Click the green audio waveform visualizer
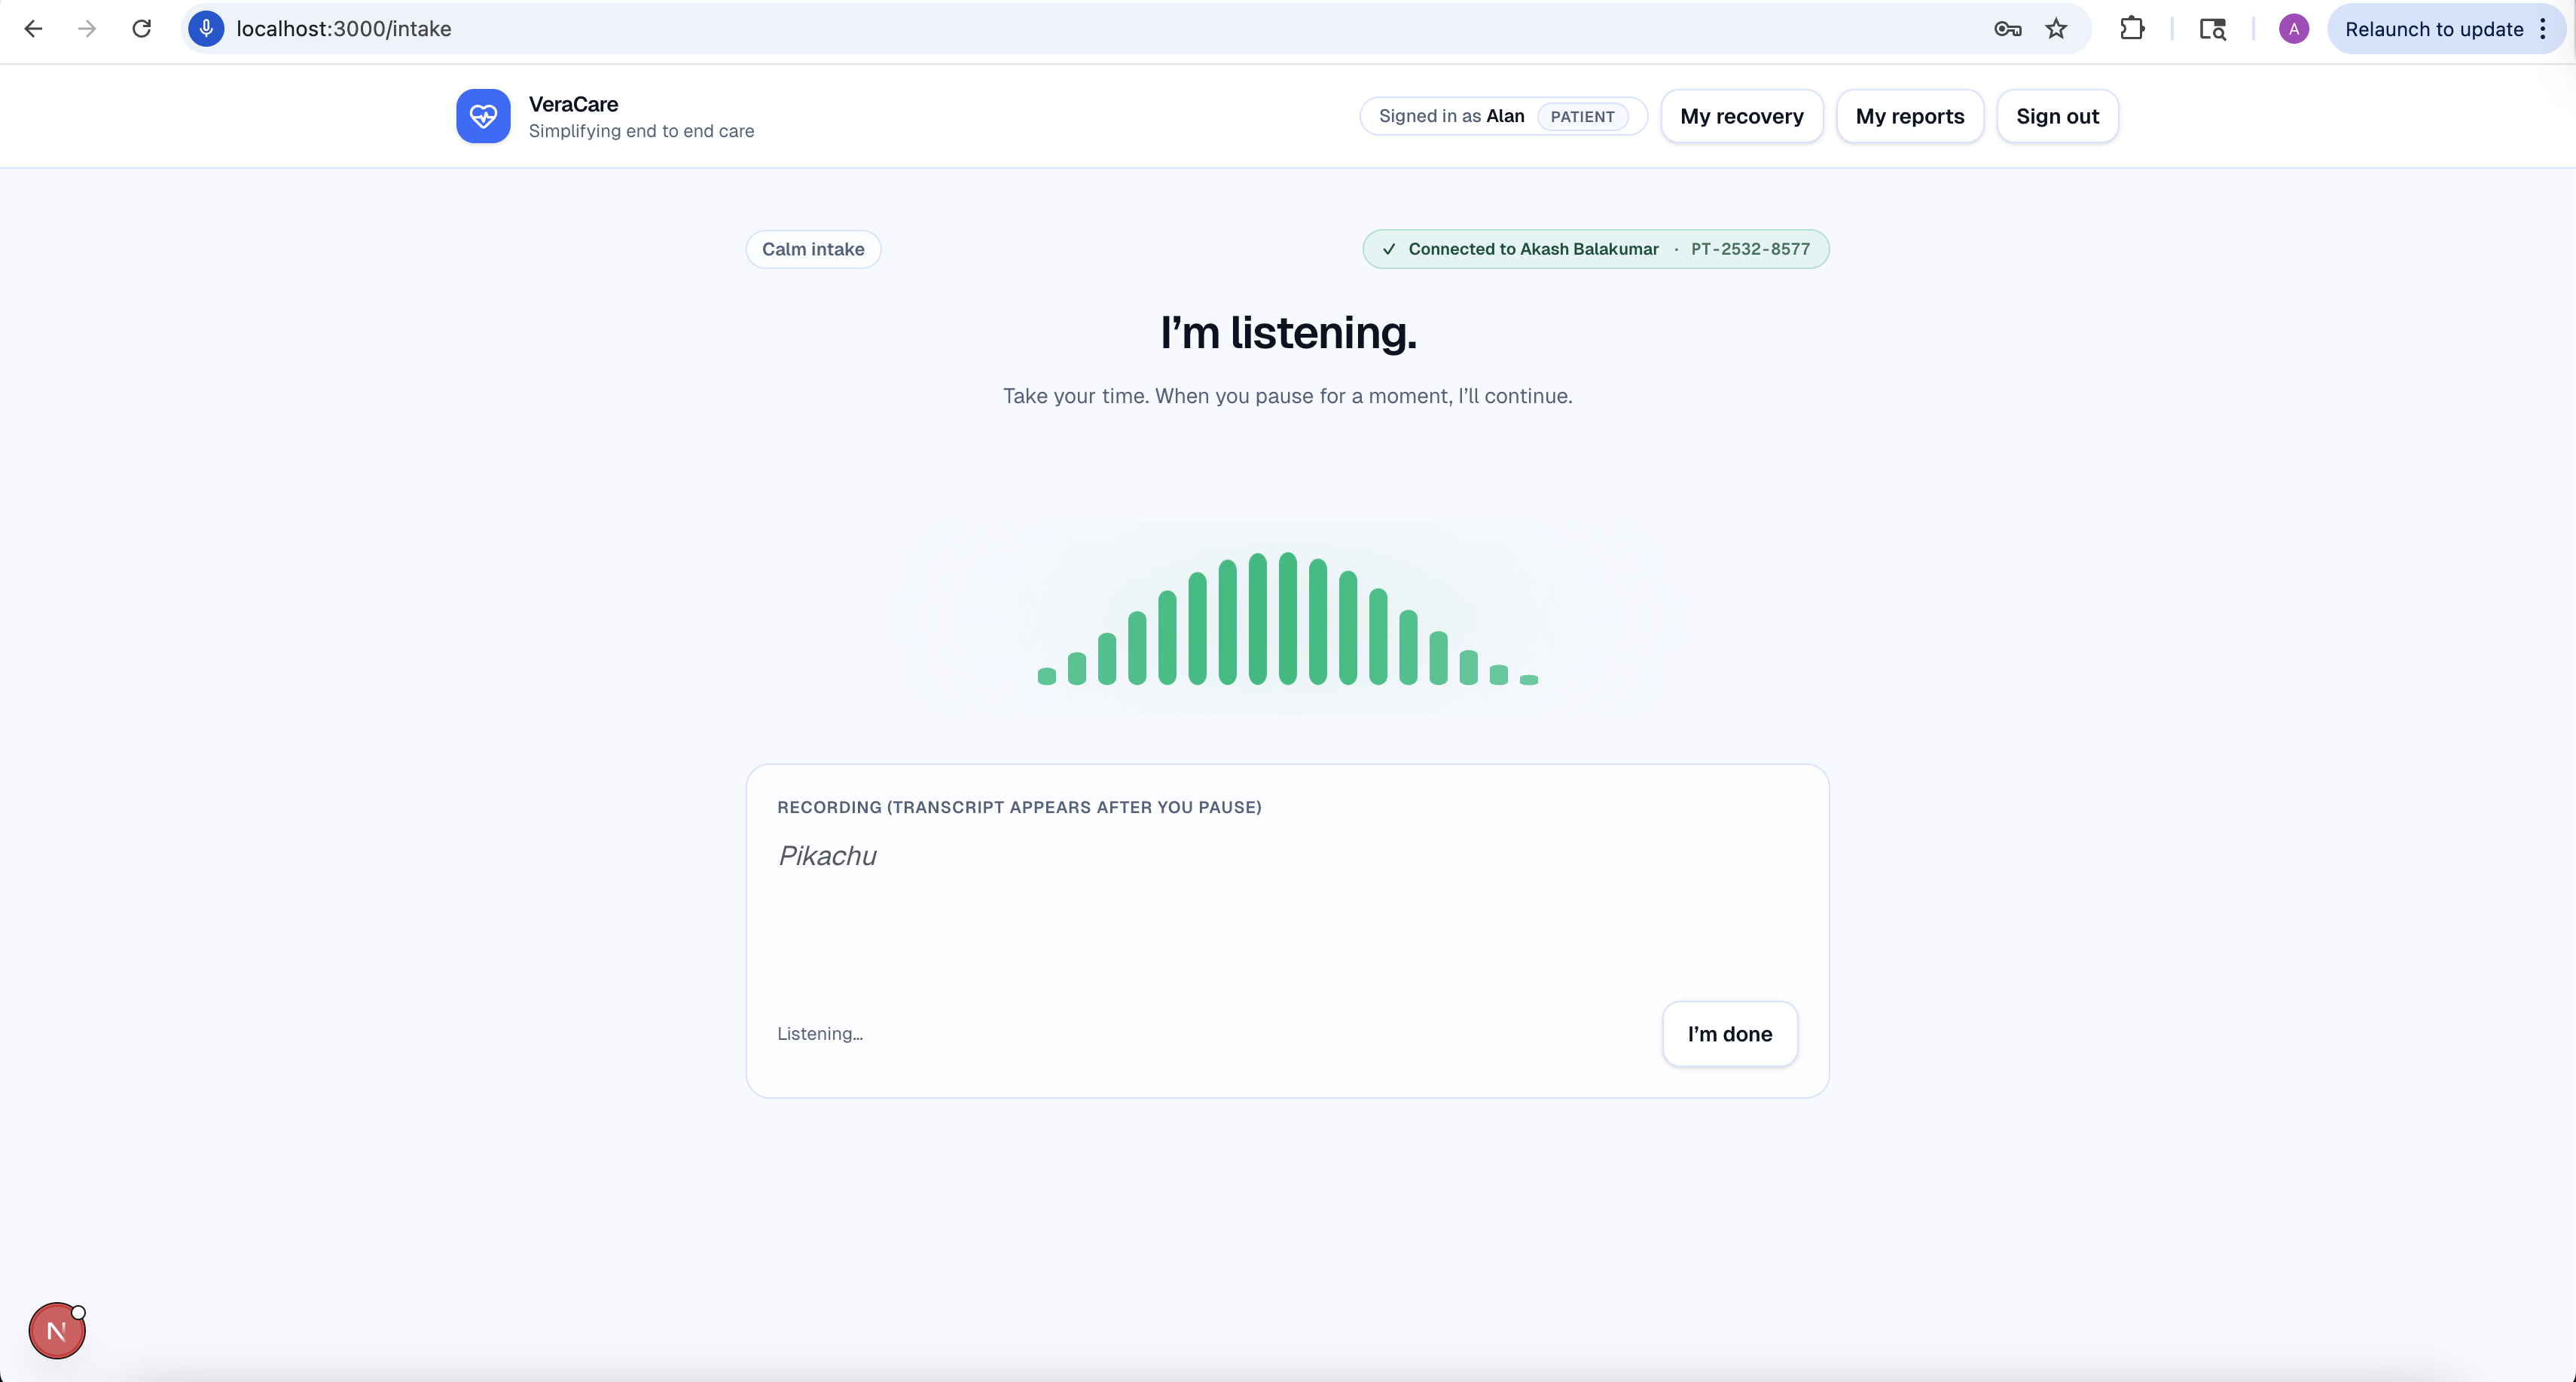The image size is (2576, 1382). click(1287, 619)
